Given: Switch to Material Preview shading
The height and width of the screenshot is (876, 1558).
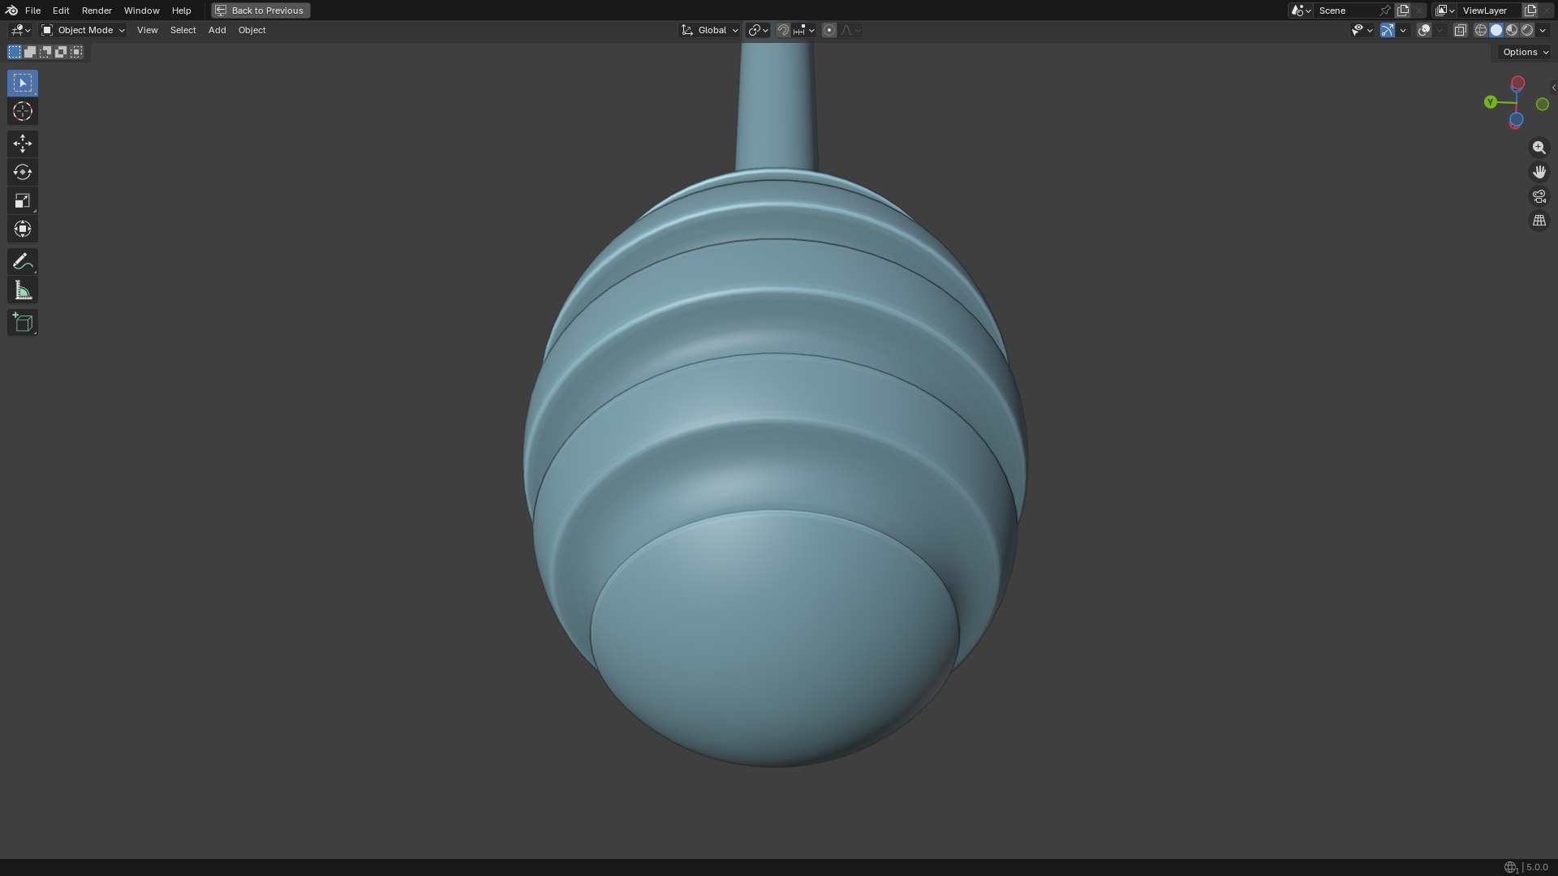Looking at the screenshot, I should tap(1512, 30).
